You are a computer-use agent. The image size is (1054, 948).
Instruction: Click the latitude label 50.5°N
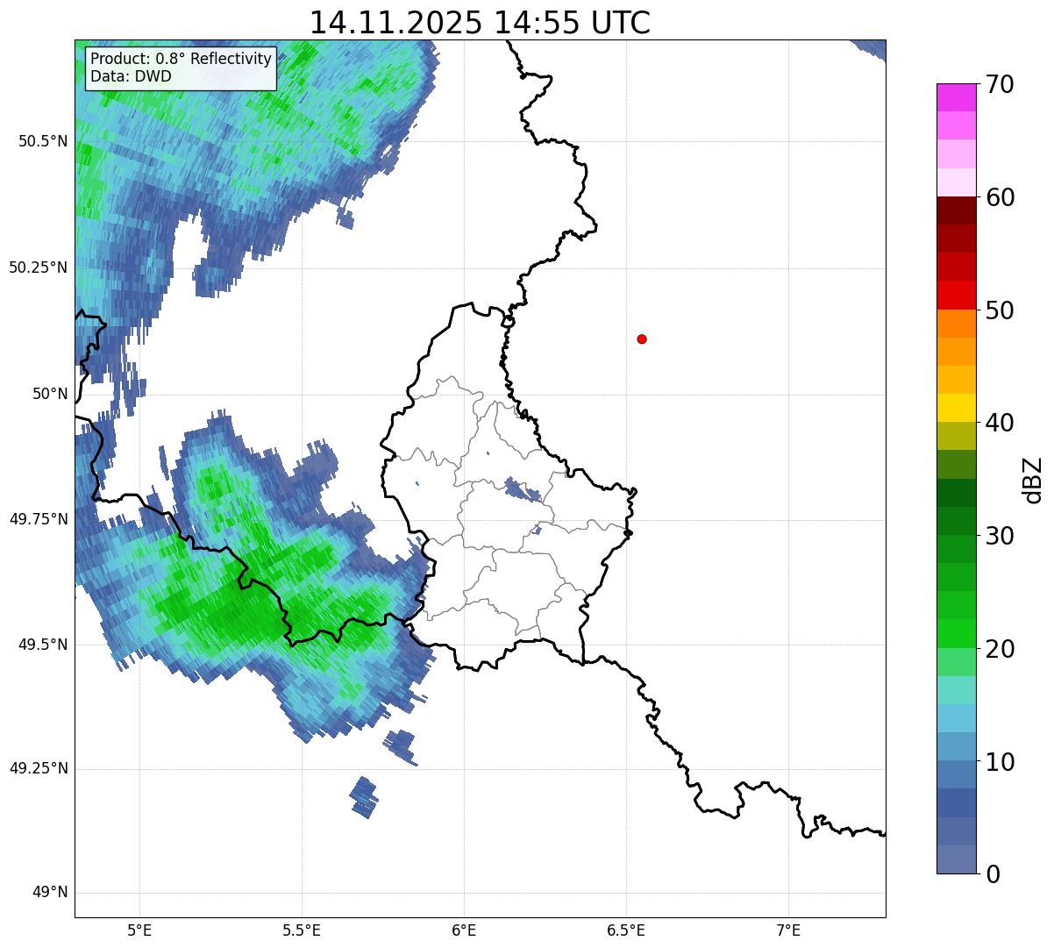43,141
